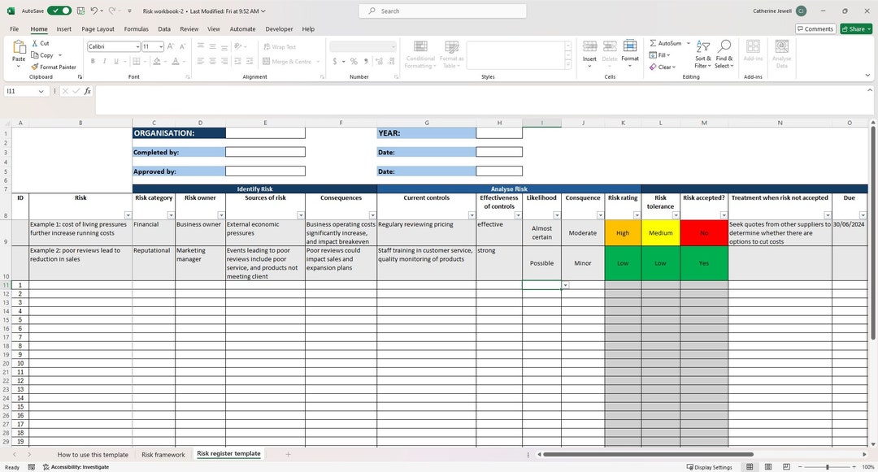Open Conditional Formatting options
This screenshot has height=472, width=878.
pyautogui.click(x=419, y=54)
